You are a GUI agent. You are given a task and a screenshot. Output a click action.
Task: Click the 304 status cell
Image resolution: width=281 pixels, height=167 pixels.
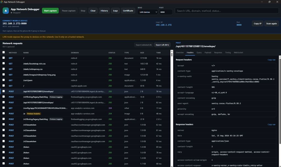click(x=110, y=108)
